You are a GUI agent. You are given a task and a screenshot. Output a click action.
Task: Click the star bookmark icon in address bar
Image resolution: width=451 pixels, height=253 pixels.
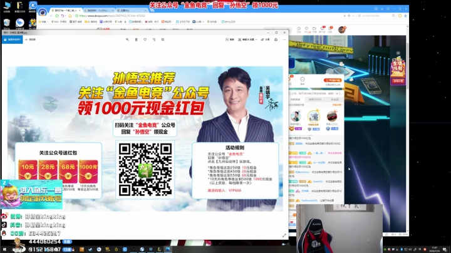tap(349, 16)
